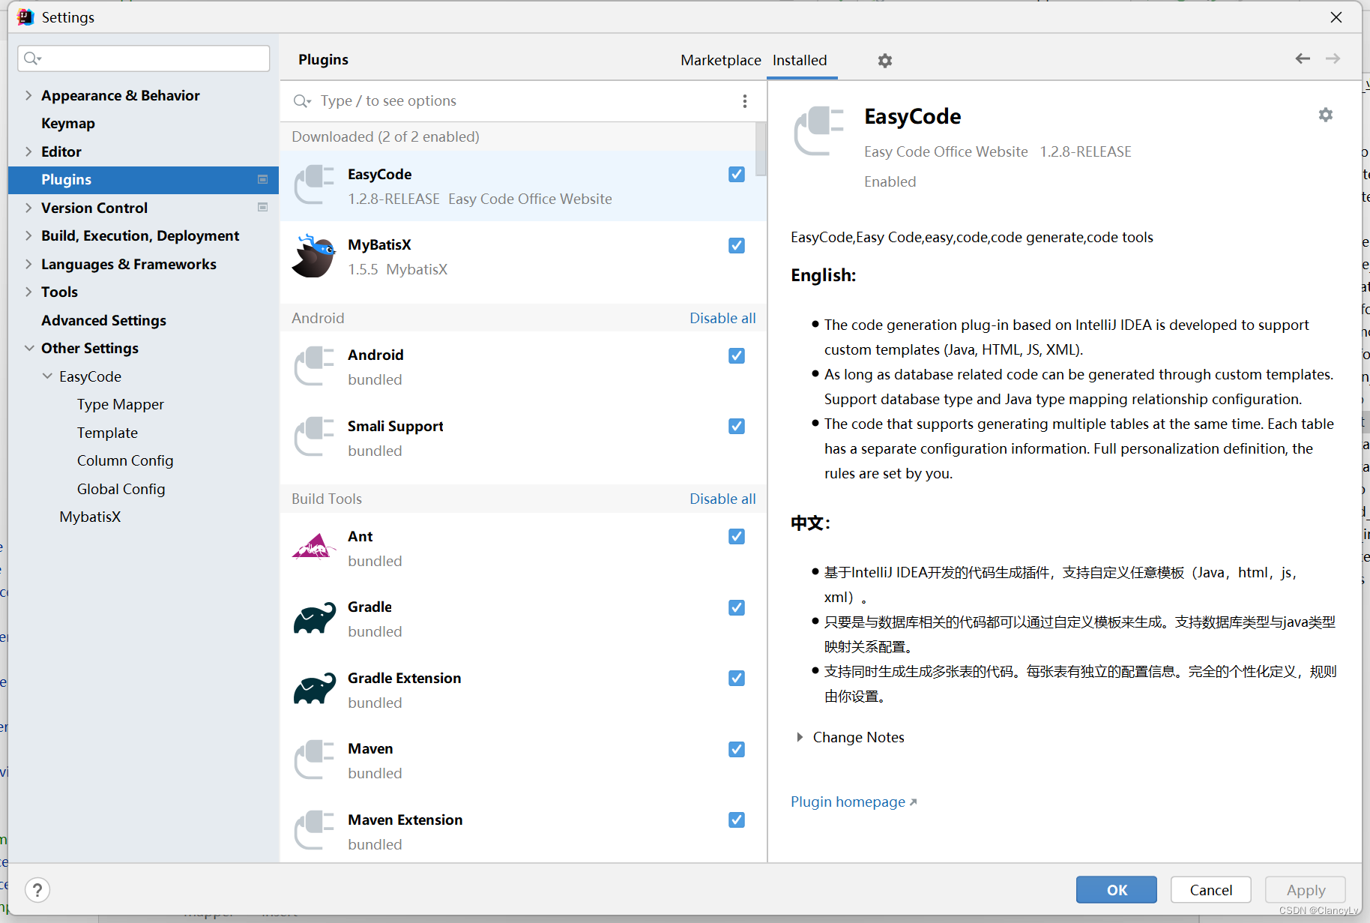Open the three-dot plugin options menu
The height and width of the screenshot is (923, 1370).
pyautogui.click(x=744, y=101)
